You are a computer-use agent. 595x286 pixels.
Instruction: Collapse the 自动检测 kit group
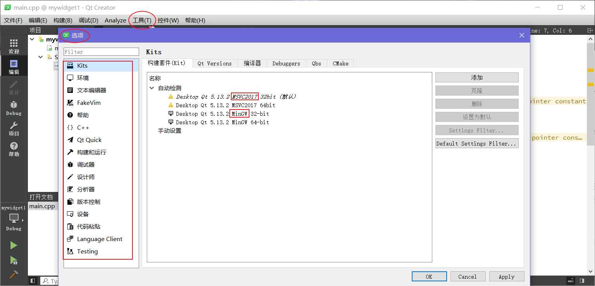click(151, 88)
